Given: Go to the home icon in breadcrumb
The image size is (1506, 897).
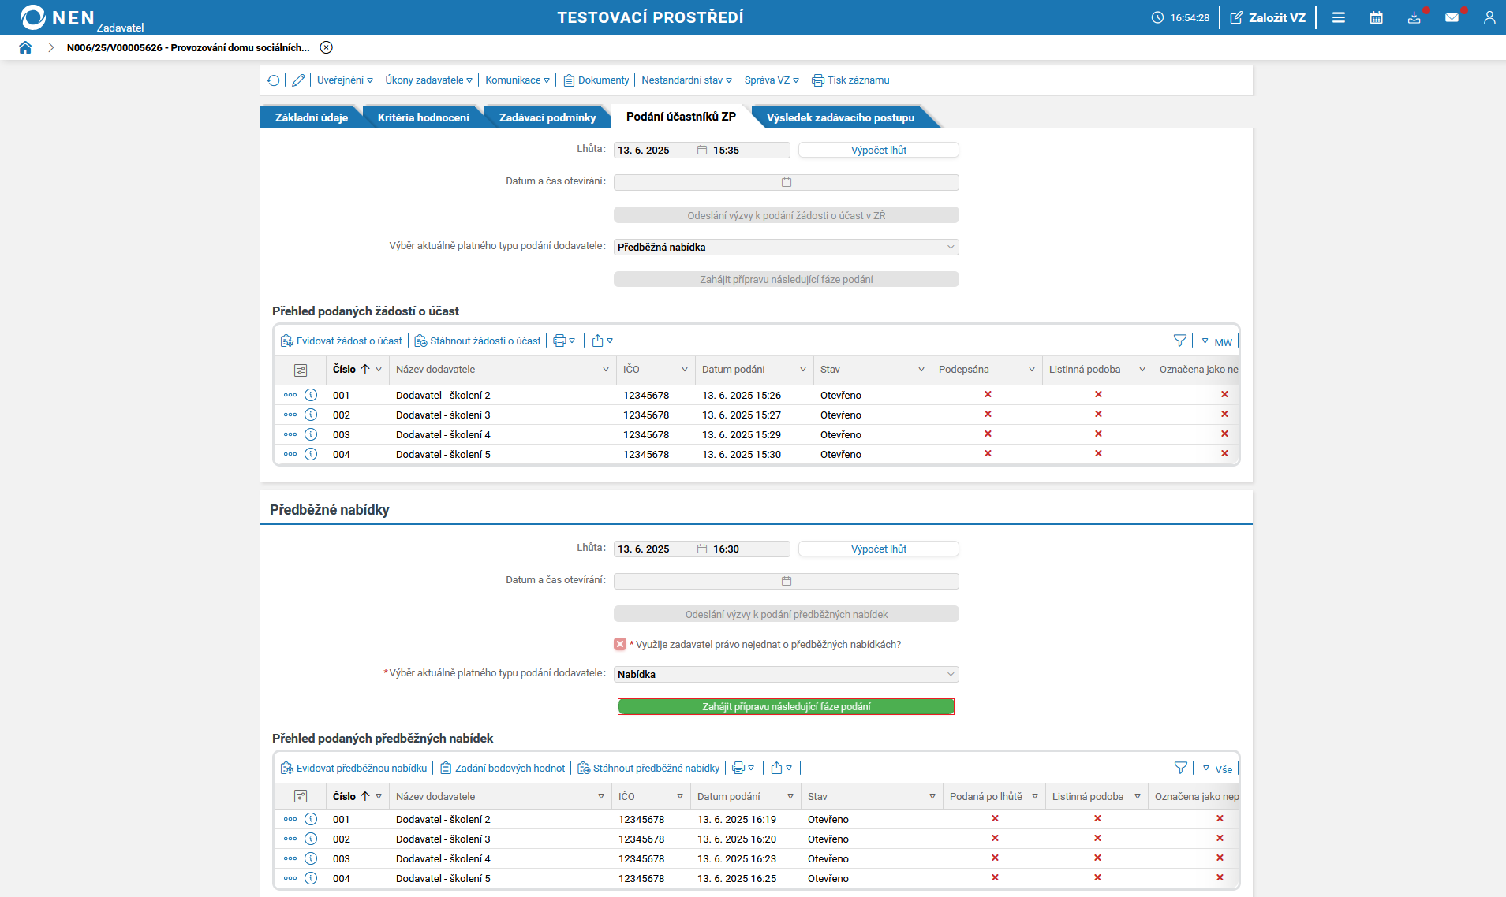Looking at the screenshot, I should click(25, 47).
